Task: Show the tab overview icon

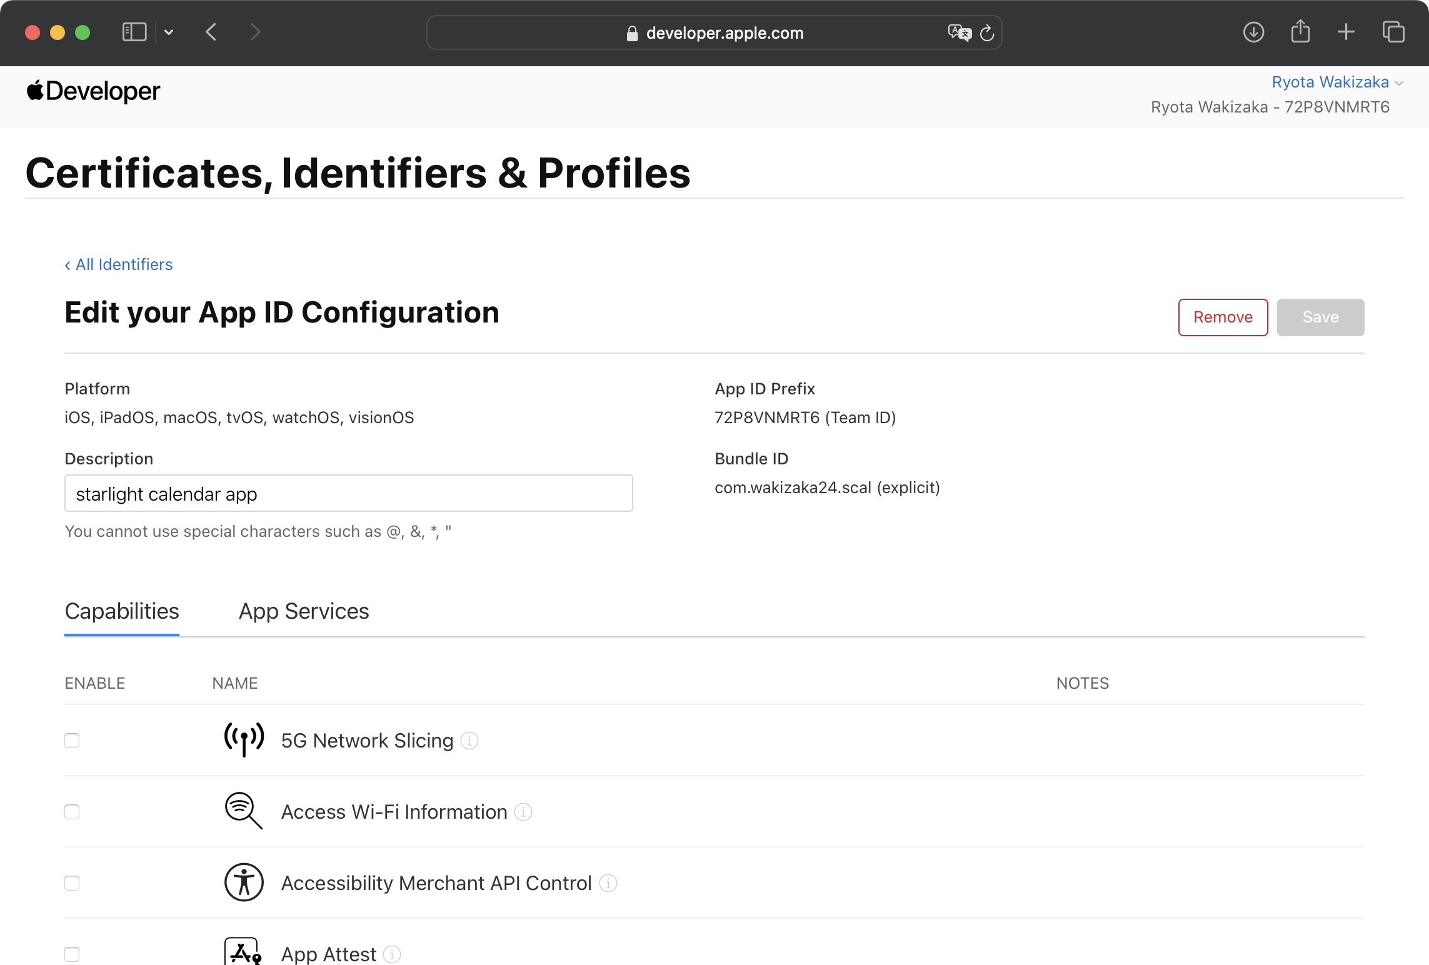Action: (x=1393, y=32)
